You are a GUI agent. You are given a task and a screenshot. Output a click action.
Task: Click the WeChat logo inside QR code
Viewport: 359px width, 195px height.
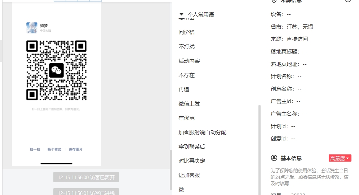(56, 70)
